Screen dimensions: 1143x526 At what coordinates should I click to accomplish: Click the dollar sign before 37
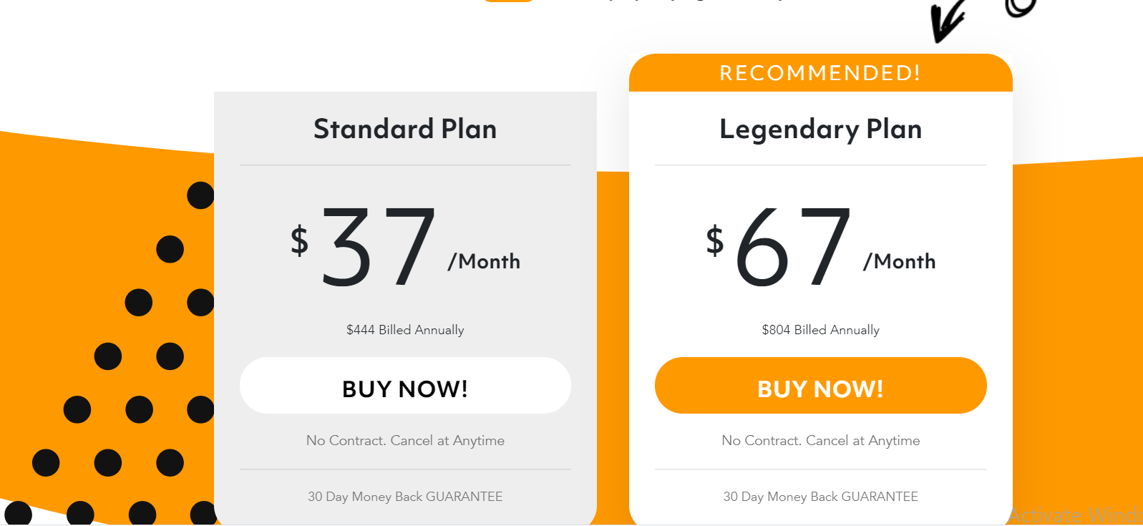point(299,240)
